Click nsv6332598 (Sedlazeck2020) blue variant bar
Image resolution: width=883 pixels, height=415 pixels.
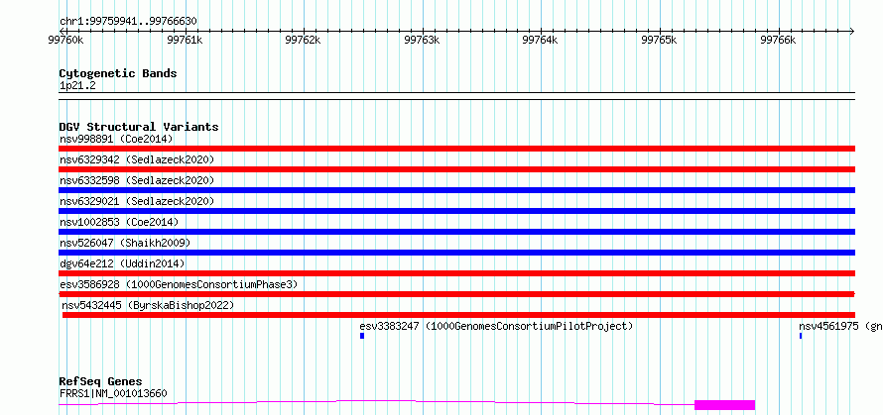(x=456, y=190)
